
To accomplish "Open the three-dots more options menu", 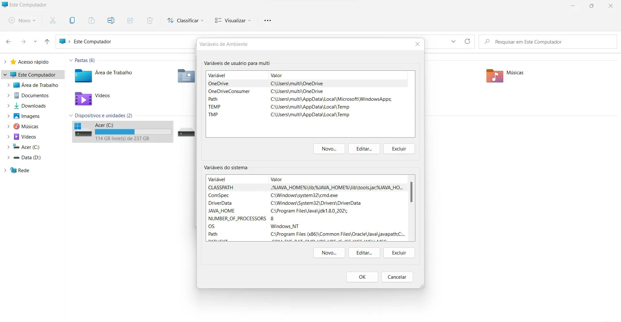I will (267, 20).
